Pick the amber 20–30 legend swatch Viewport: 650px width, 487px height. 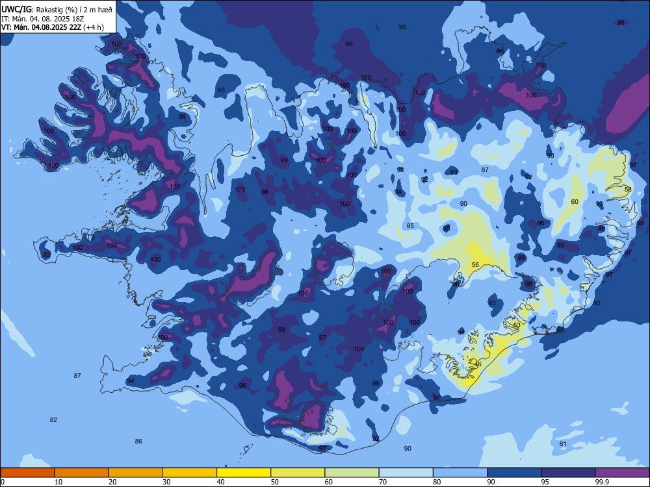136,473
